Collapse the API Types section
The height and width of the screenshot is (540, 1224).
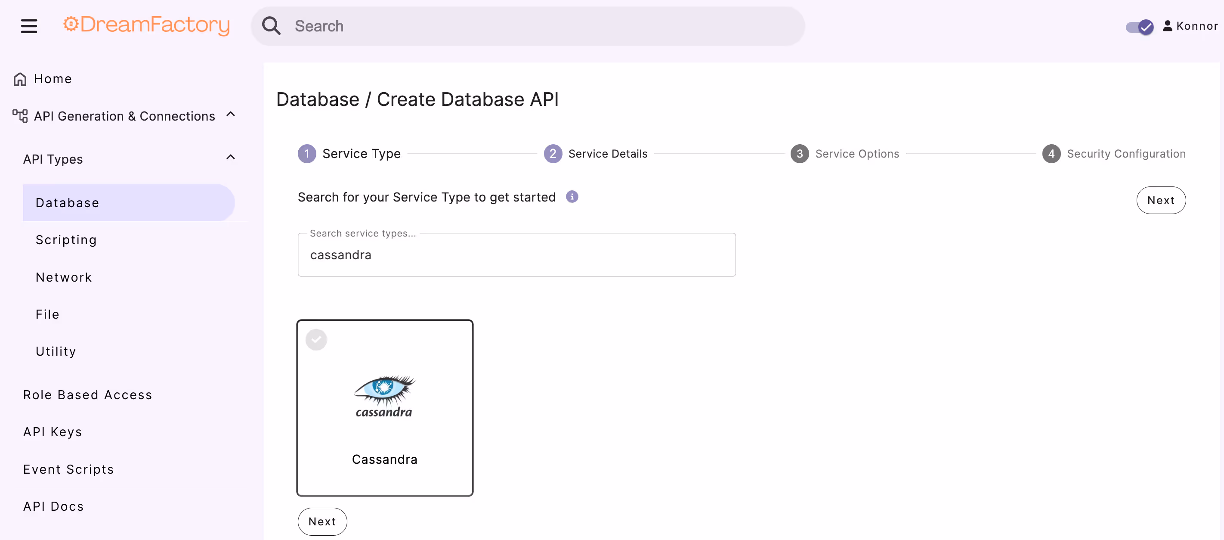231,157
